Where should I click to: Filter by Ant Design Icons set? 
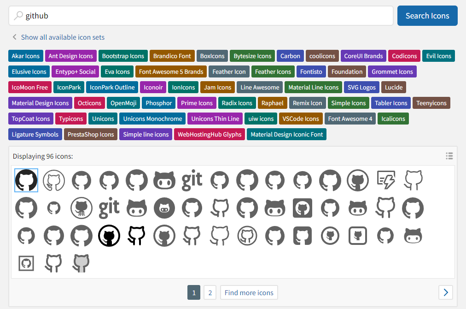71,56
